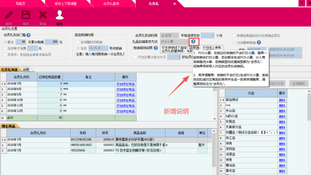Select the 当月单次消费 radio option
This screenshot has height=175, width=311.
5,48
